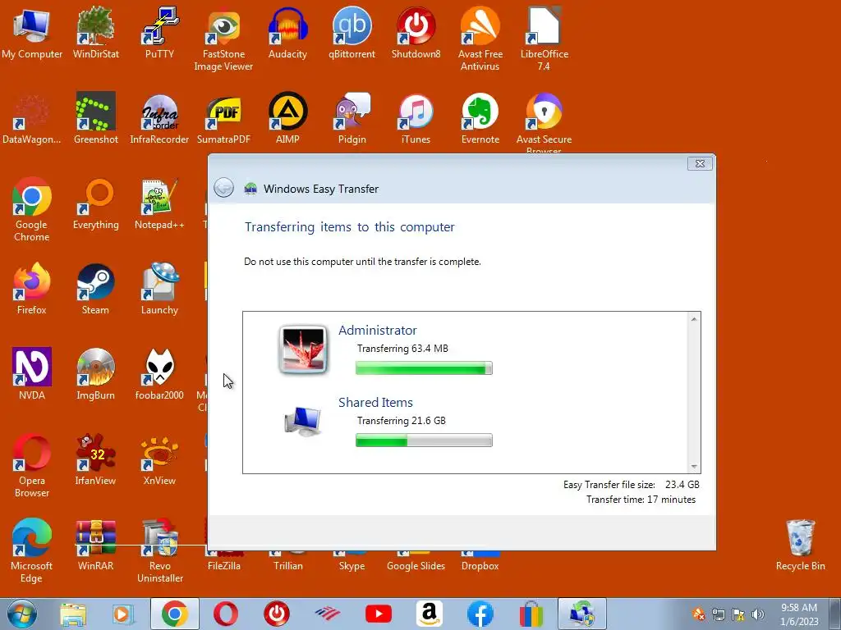This screenshot has height=630, width=841.
Task: Select the Skype desktop shortcut label
Action: click(x=352, y=566)
